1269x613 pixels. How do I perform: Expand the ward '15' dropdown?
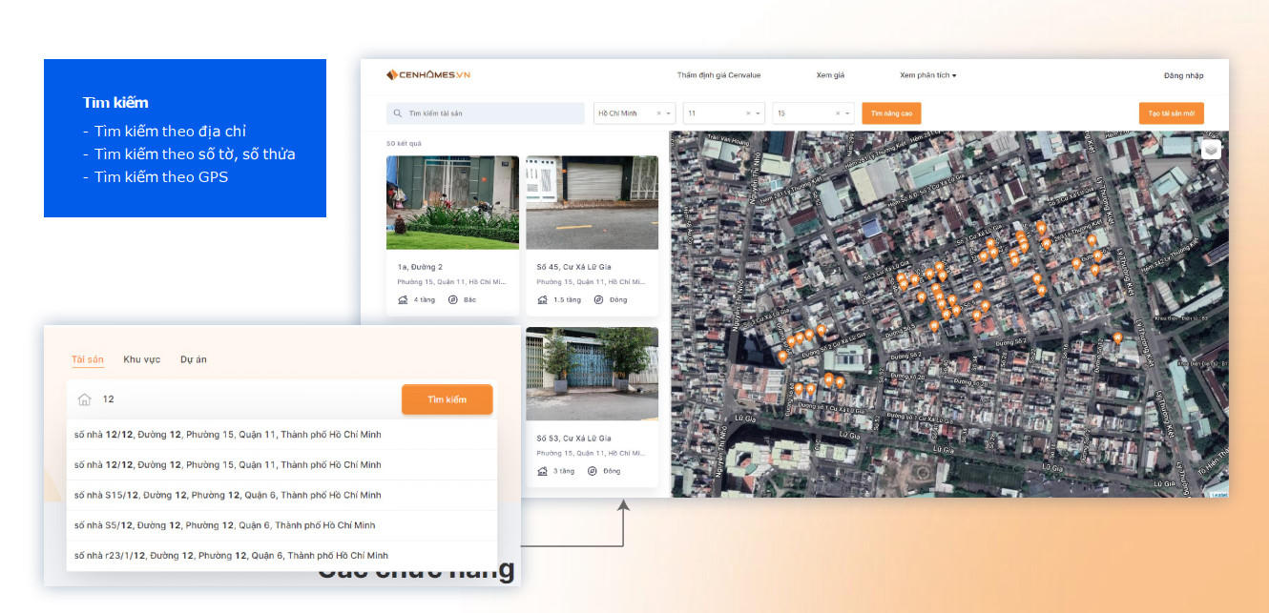tap(847, 113)
